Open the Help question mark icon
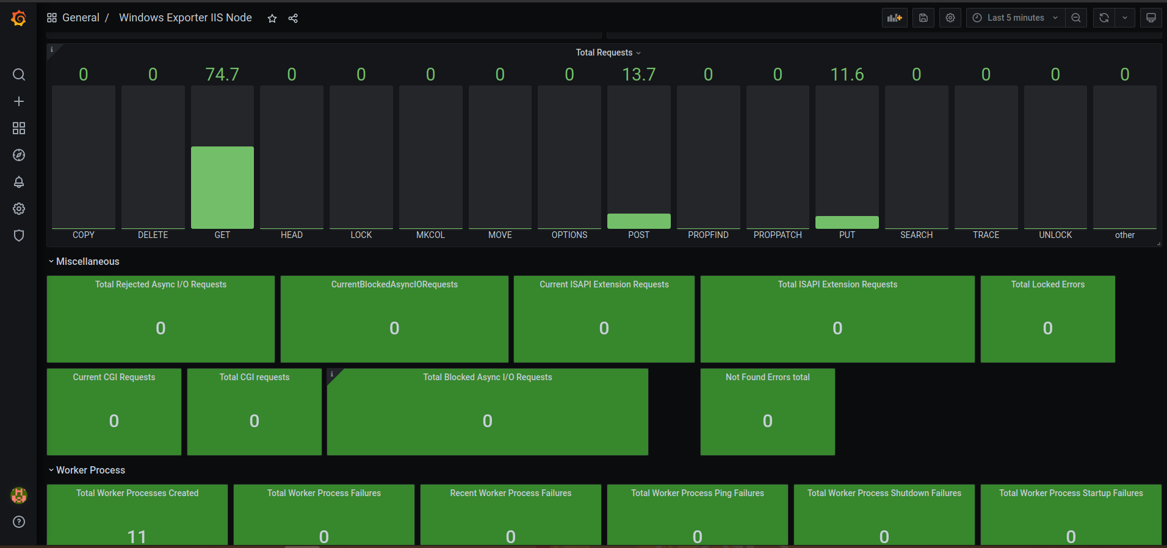The width and height of the screenshot is (1167, 548). point(19,522)
